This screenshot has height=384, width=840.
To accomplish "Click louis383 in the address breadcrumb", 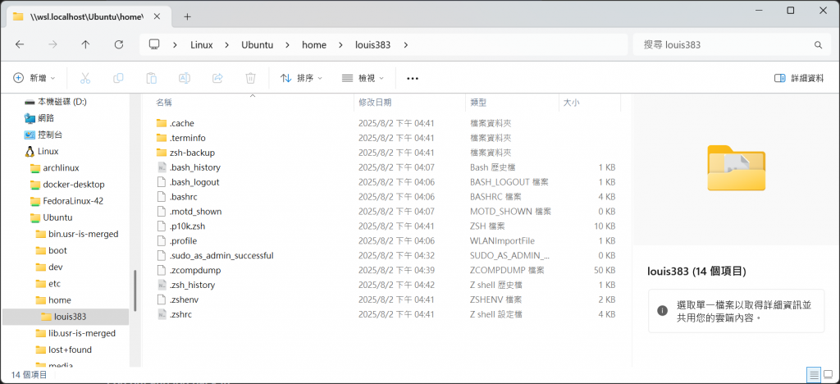I will coord(373,45).
